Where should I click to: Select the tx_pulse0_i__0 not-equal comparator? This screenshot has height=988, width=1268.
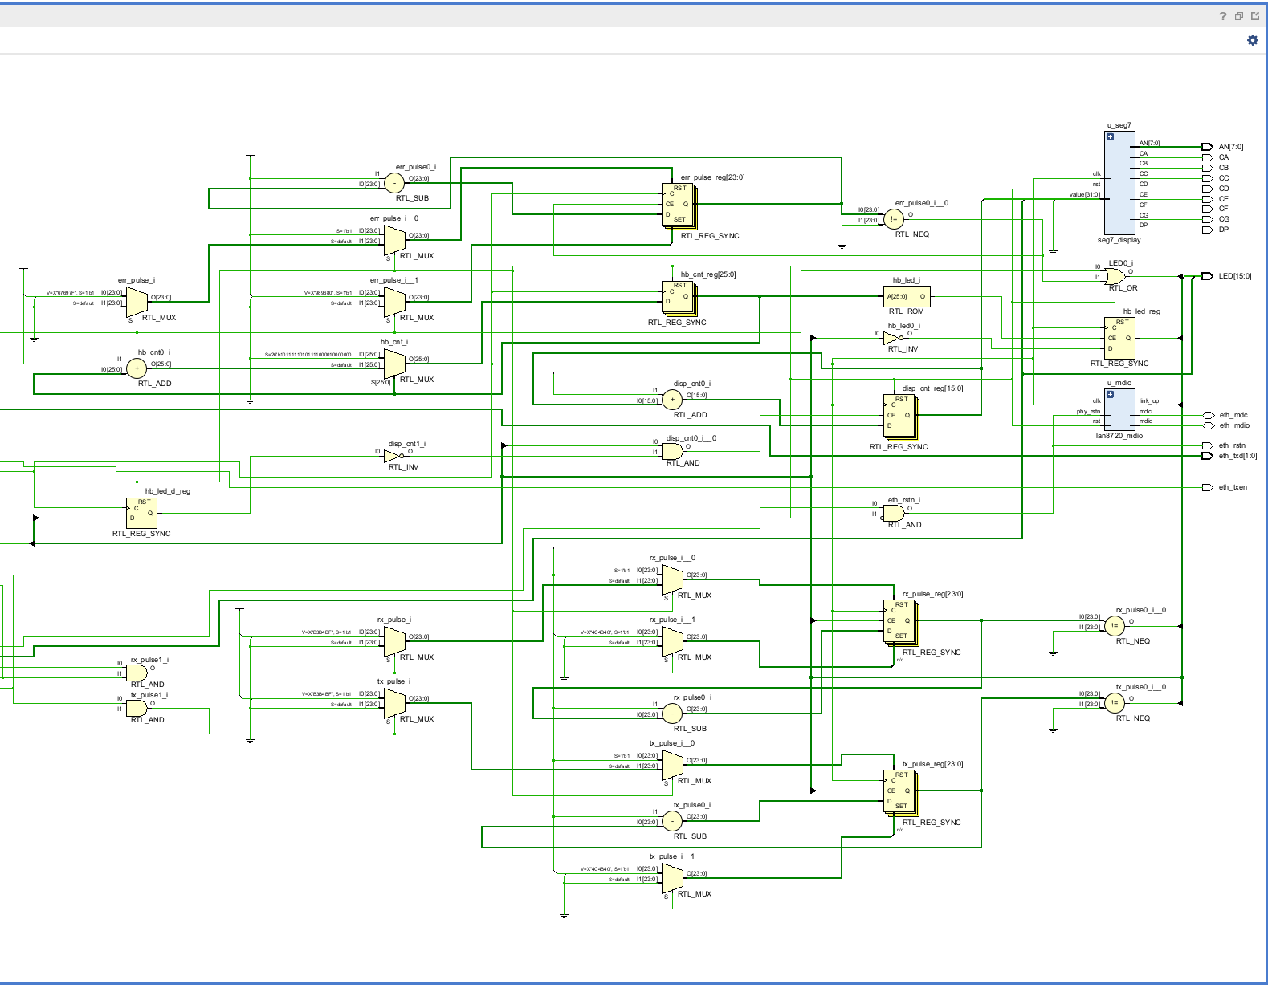1115,703
